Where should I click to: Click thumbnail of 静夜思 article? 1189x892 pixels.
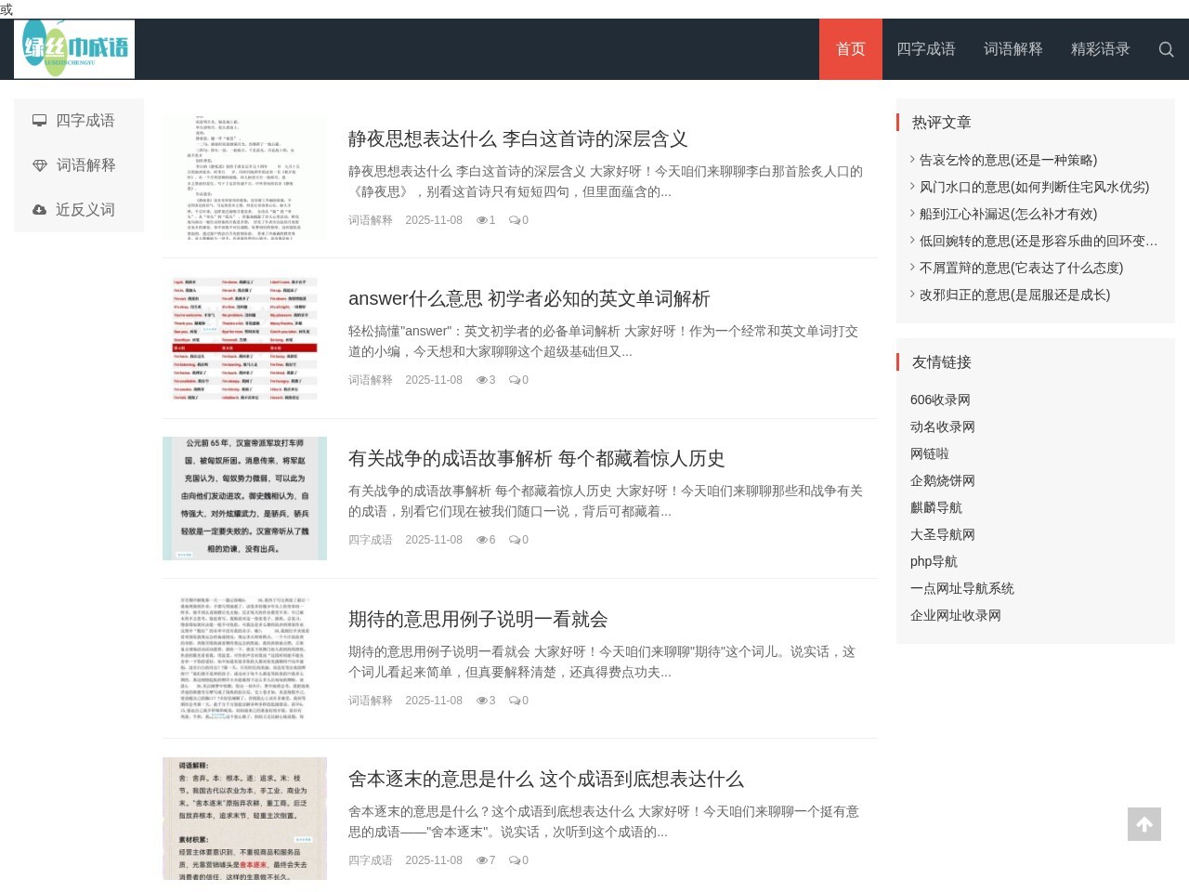(244, 178)
